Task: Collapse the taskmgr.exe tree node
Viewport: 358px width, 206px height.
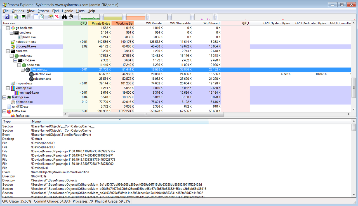Action: (x=4, y=97)
